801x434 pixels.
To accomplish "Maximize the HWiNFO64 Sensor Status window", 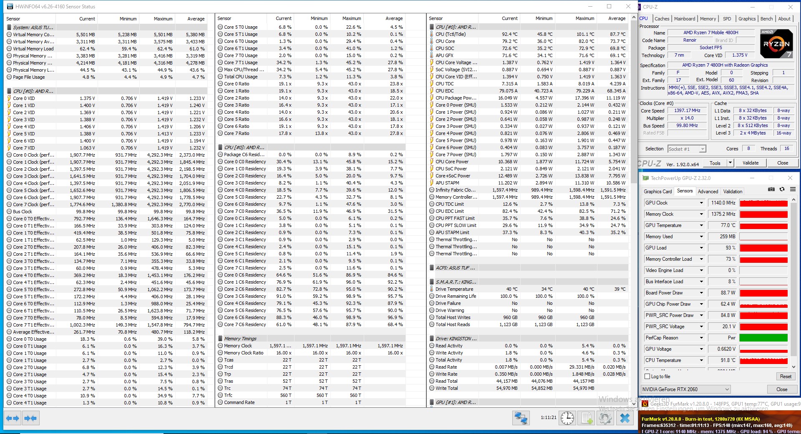I will (609, 6).
